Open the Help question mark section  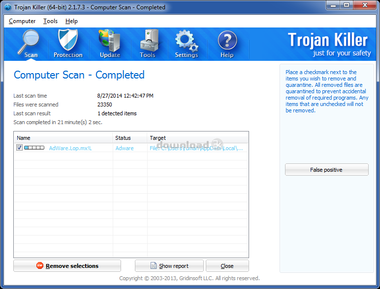[227, 44]
